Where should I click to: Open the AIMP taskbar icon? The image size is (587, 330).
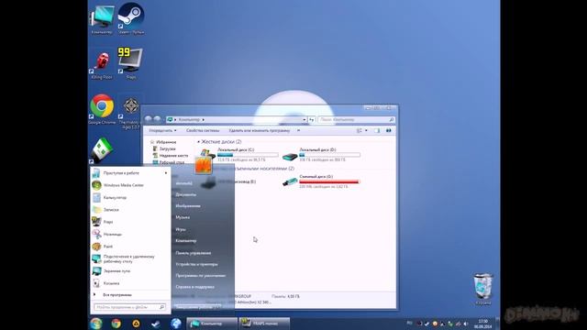[136, 324]
